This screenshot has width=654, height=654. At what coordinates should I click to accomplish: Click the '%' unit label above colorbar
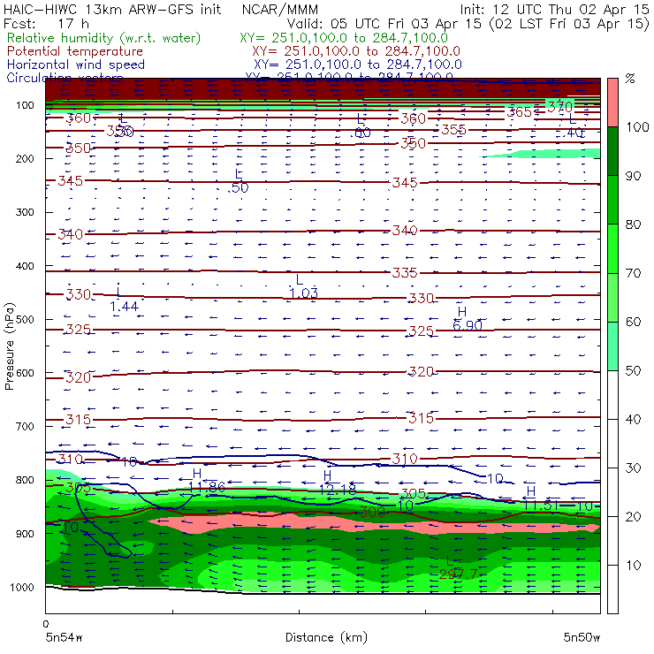(630, 79)
